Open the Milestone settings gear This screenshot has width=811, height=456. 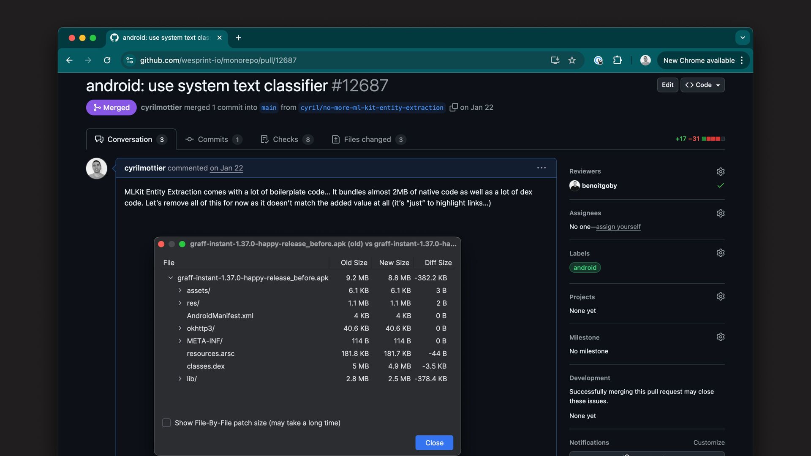pos(721,337)
